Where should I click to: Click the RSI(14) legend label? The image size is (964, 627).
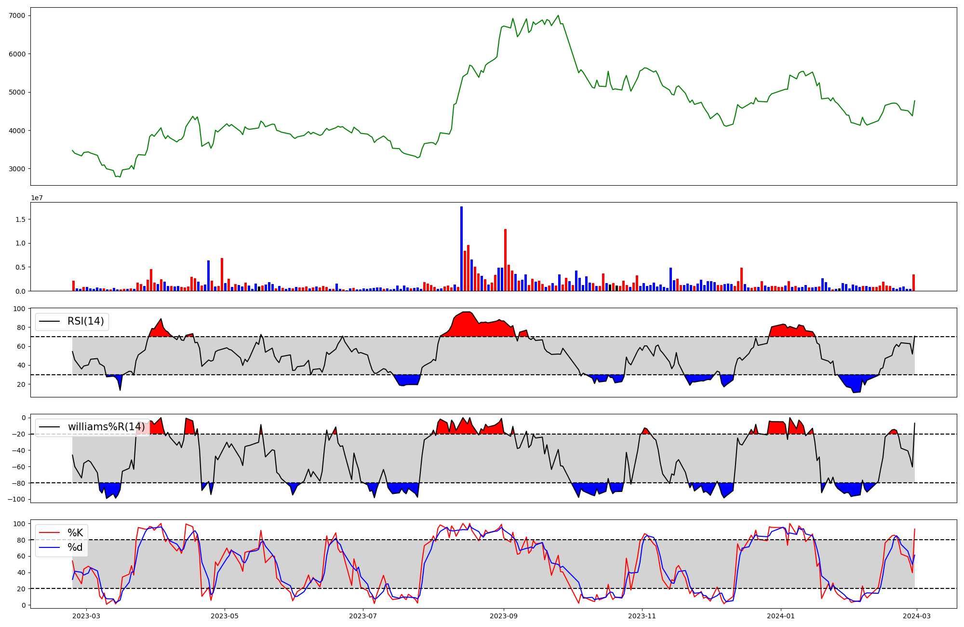[x=86, y=321]
